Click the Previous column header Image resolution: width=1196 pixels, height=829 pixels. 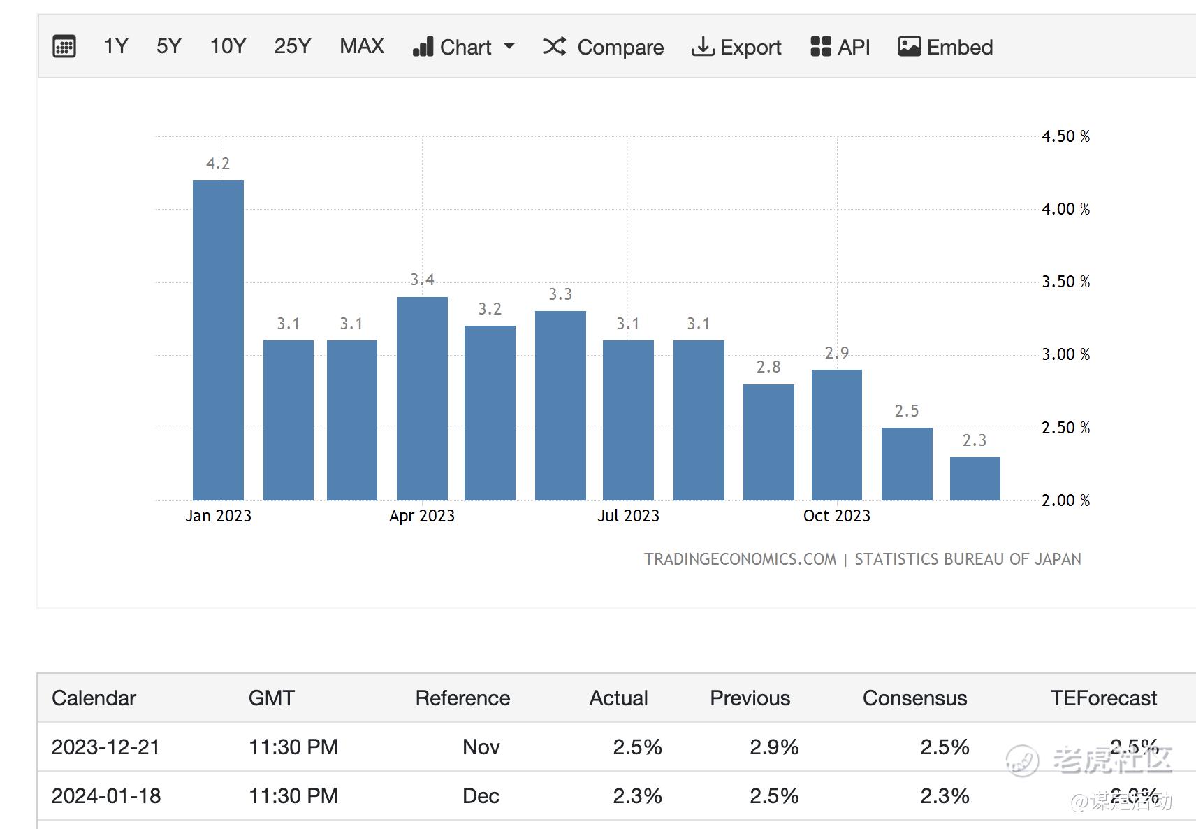click(x=750, y=698)
